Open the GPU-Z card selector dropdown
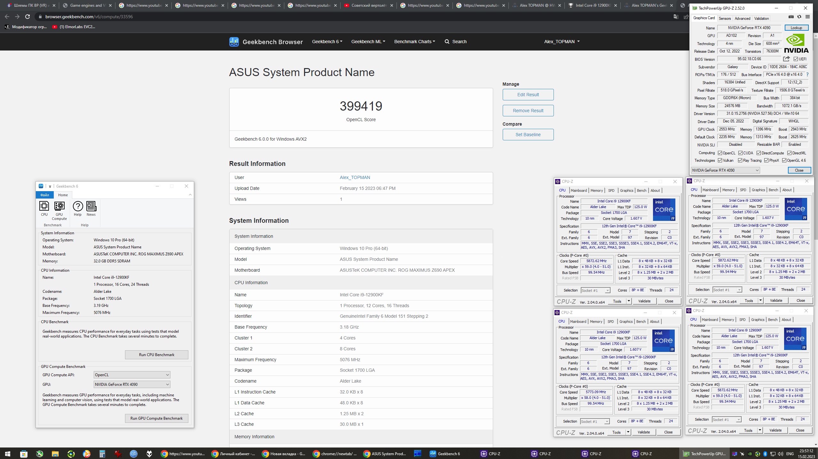 pos(725,170)
